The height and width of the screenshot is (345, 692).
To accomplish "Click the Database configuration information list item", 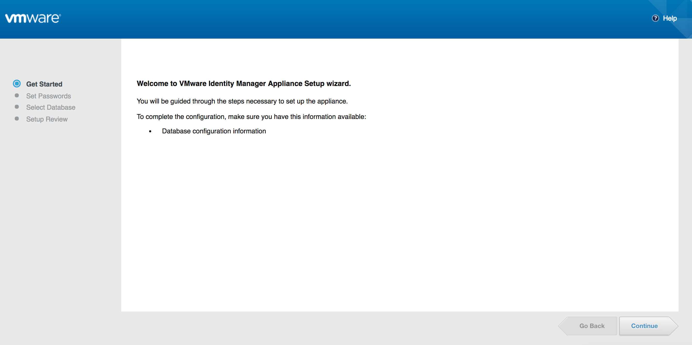I will click(x=214, y=131).
